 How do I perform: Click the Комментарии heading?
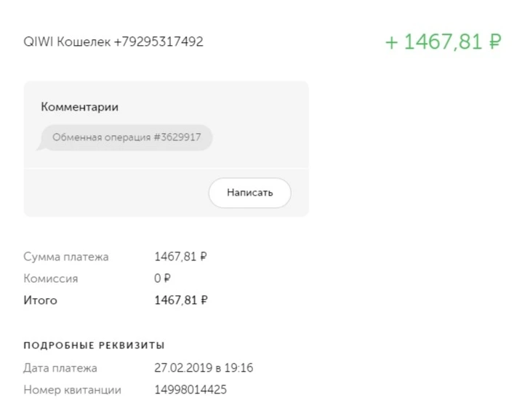(x=79, y=107)
